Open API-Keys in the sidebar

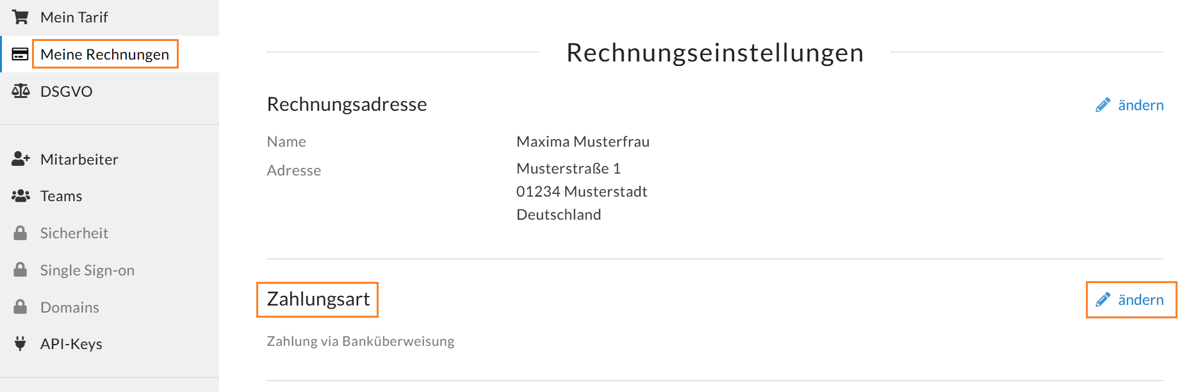[x=110, y=344]
